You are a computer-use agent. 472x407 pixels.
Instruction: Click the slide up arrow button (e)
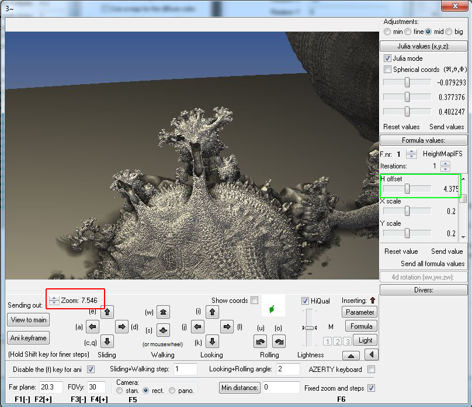tap(107, 312)
